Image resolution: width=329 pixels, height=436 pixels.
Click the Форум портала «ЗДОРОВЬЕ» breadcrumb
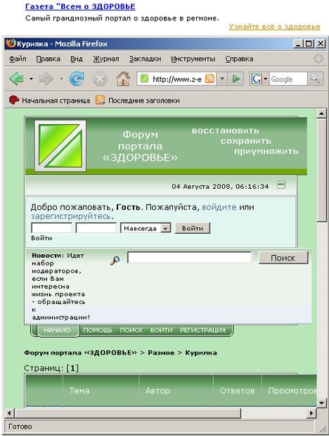tap(80, 352)
